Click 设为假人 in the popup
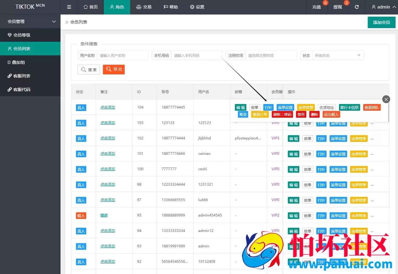 [x=331, y=114]
